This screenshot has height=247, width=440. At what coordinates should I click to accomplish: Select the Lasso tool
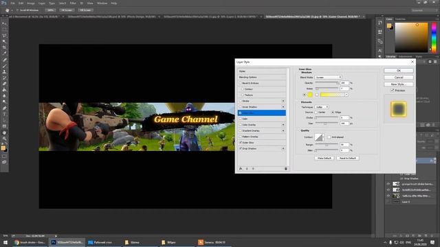(x=4, y=36)
